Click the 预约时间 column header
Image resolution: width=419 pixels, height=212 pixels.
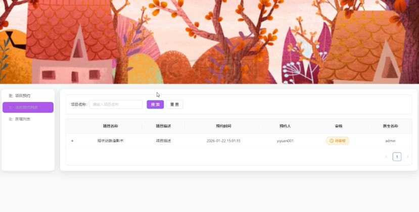click(223, 126)
